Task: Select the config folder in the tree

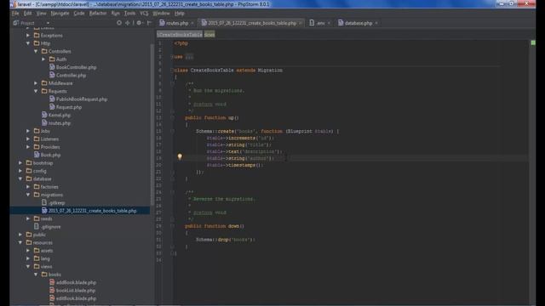Action: tap(40, 171)
